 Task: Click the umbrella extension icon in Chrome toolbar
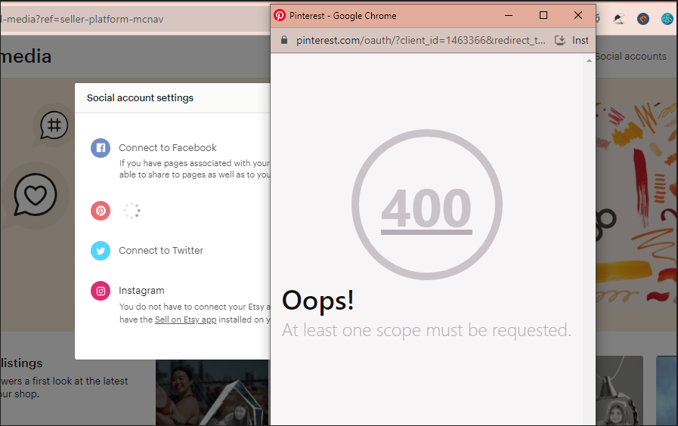click(619, 19)
